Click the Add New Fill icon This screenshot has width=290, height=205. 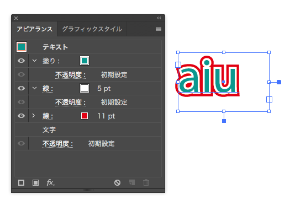point(35,182)
